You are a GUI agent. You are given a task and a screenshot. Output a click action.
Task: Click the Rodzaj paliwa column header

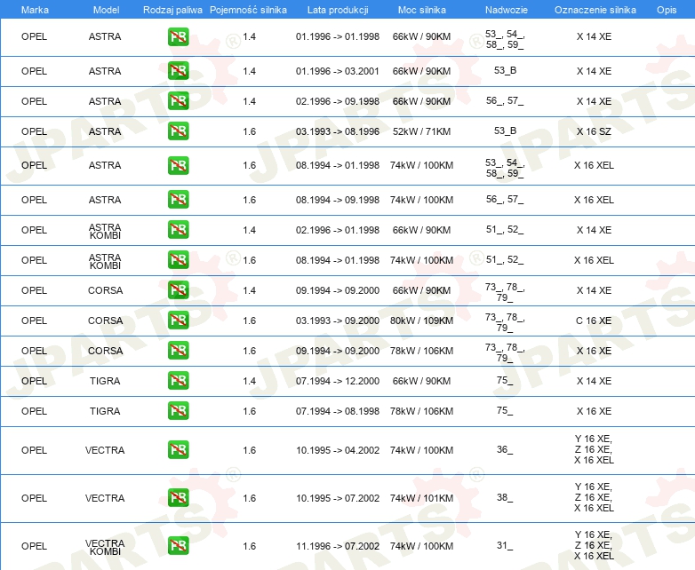(x=172, y=10)
